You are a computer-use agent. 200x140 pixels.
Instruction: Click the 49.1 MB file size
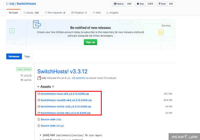168,94
